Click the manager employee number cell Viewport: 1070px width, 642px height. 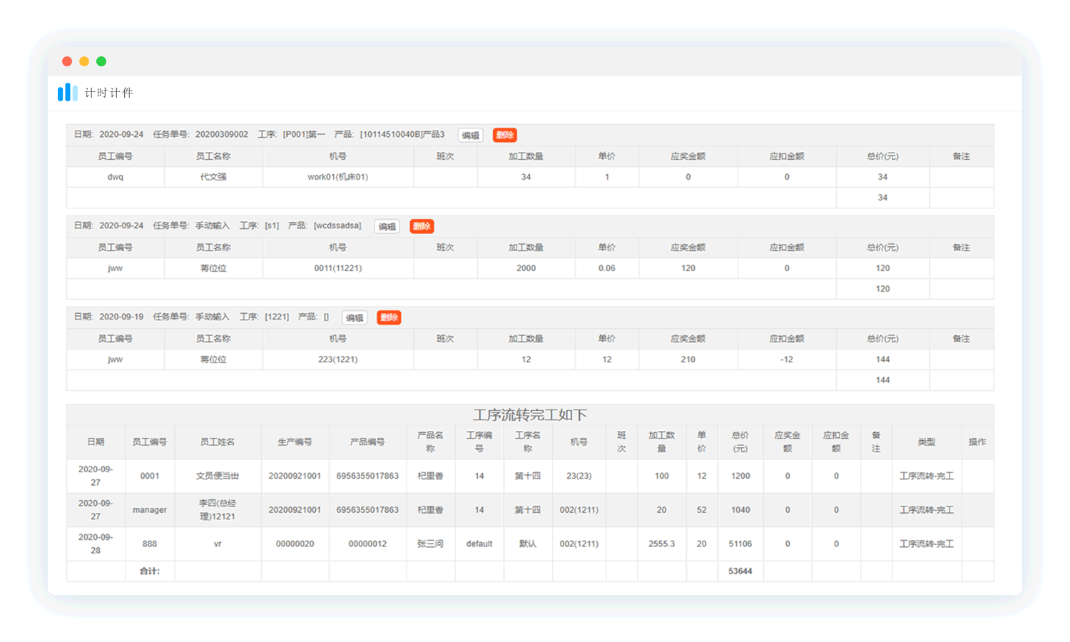tap(150, 510)
